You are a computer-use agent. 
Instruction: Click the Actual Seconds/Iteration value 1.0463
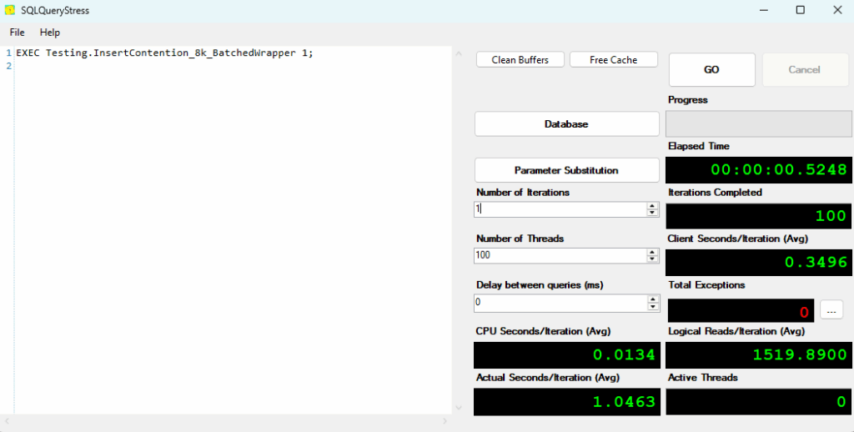(x=624, y=402)
